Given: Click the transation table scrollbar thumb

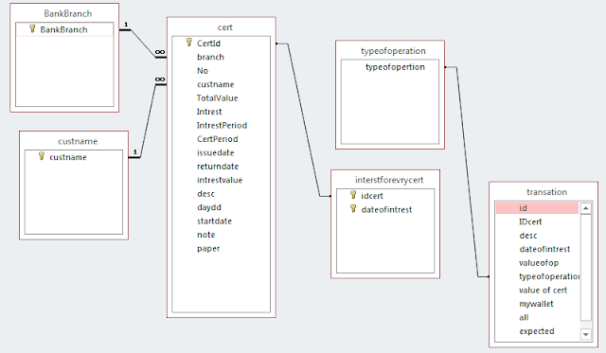Looking at the screenshot, I should (x=586, y=267).
